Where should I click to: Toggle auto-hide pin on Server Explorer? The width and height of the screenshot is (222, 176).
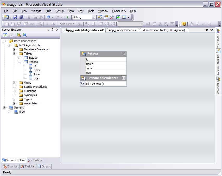point(53,30)
